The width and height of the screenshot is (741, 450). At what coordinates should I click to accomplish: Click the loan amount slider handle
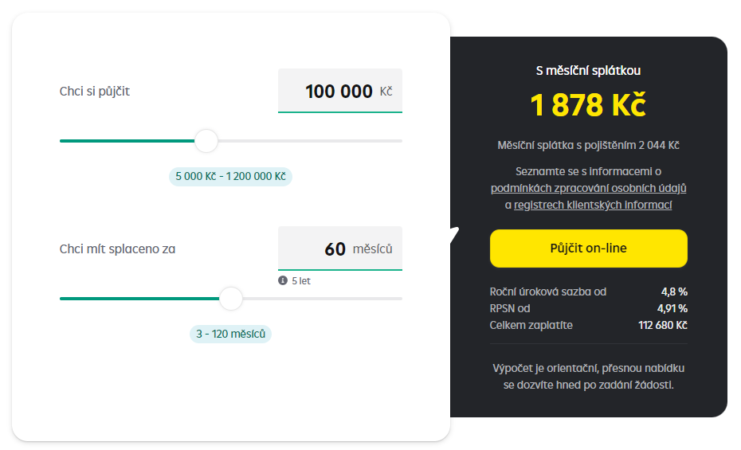coord(206,141)
